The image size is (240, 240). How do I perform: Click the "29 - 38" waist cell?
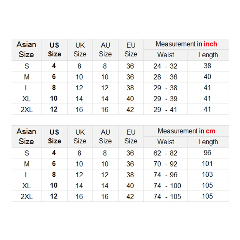165,88
